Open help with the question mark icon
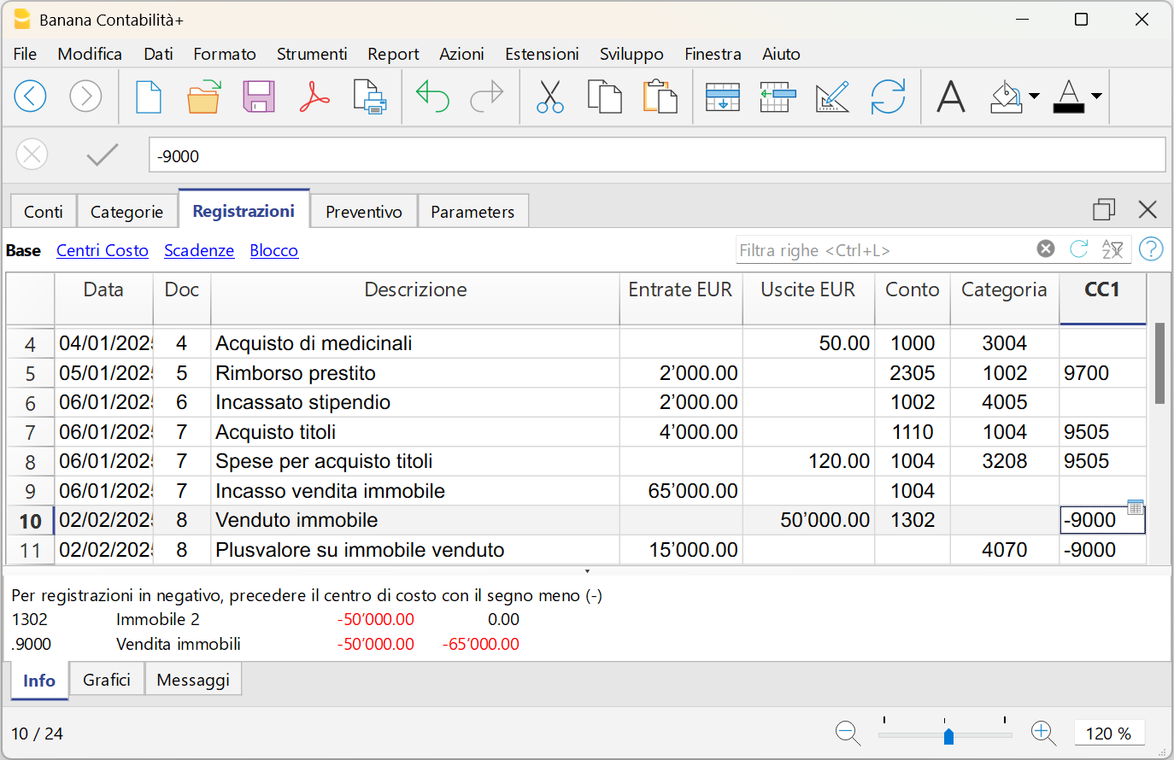 [x=1151, y=248]
